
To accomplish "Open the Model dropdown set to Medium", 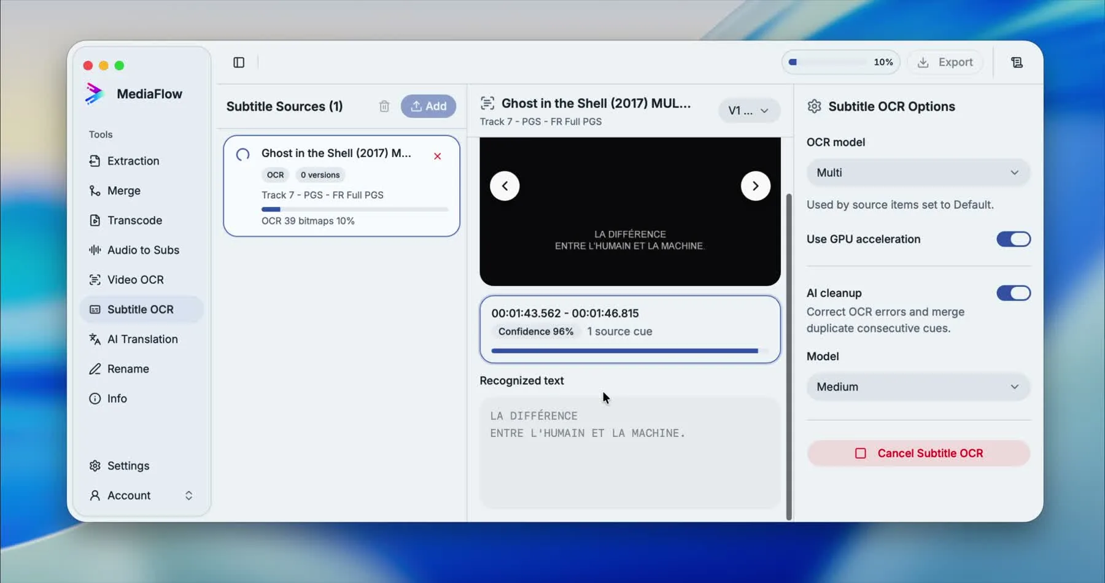I will [918, 387].
